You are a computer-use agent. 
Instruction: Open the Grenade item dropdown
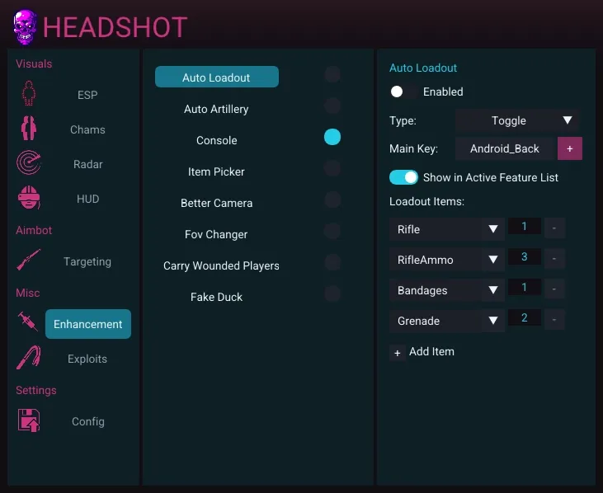446,321
